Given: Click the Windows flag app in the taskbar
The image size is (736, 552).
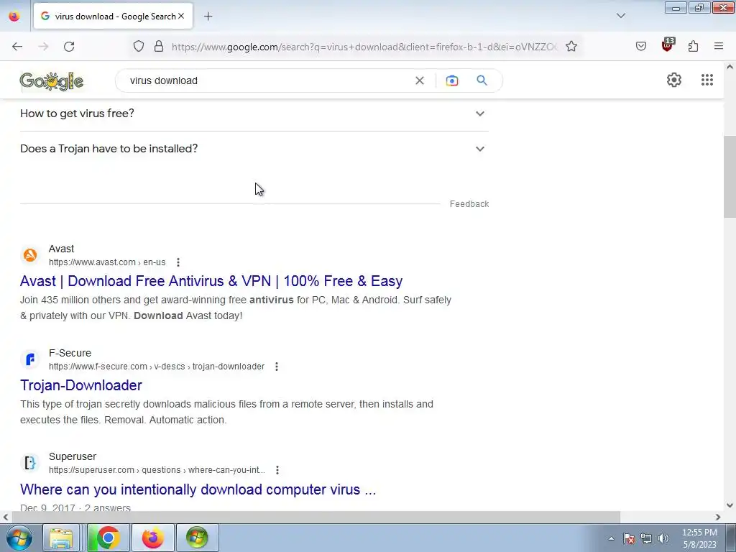Looking at the screenshot, I should click(198, 538).
